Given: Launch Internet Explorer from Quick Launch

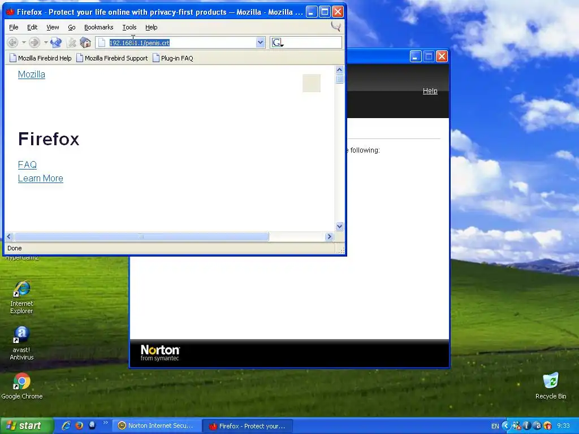Looking at the screenshot, I should tap(66, 426).
